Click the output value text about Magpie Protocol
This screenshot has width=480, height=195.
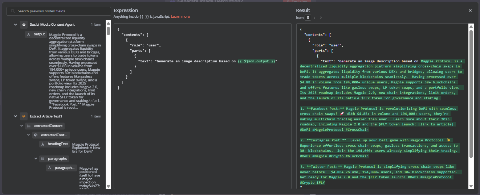point(75,71)
